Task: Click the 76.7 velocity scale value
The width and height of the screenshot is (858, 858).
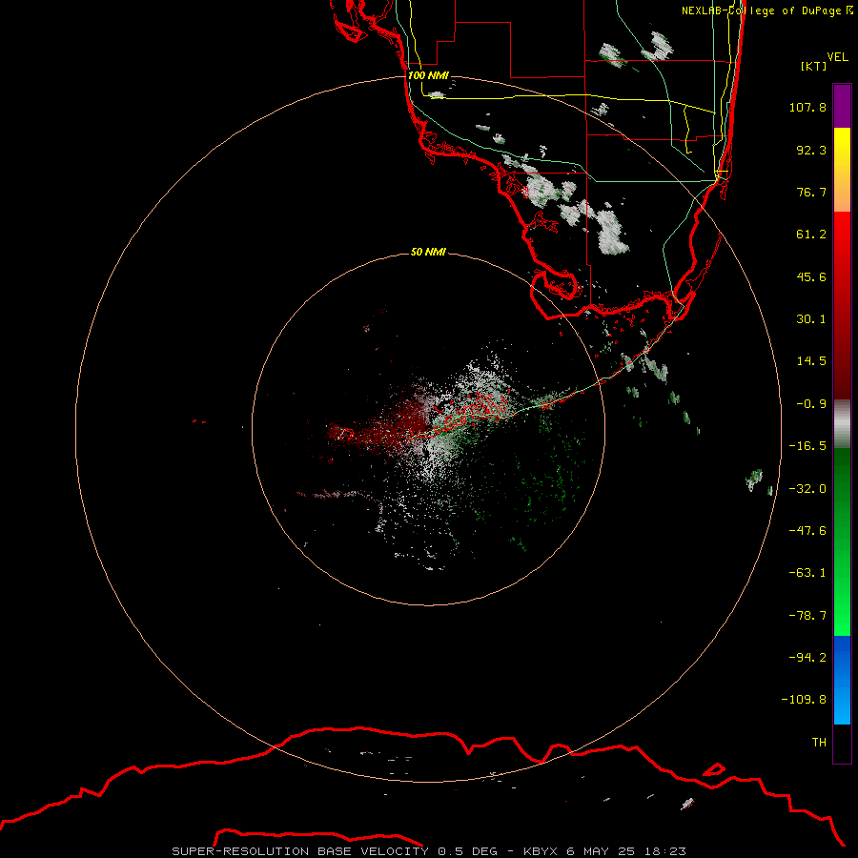Action: point(811,192)
